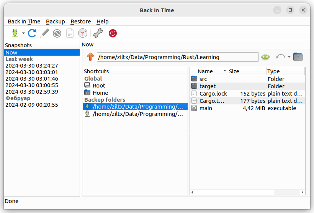This screenshot has height=213, width=314.
Task: View snapshot log document icon
Action: coord(70,33)
